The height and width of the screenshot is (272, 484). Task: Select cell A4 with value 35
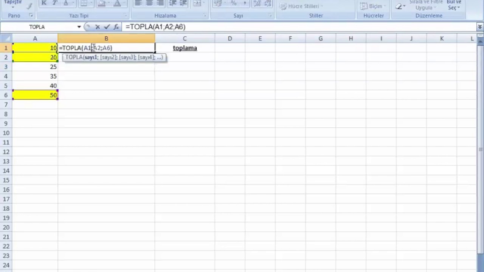(x=35, y=76)
